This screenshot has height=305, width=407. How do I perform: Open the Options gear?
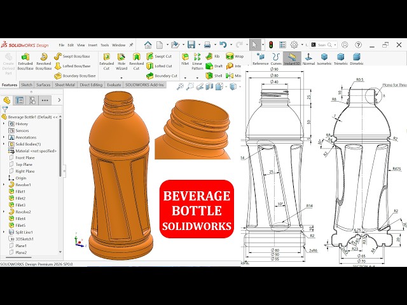tap(294, 45)
